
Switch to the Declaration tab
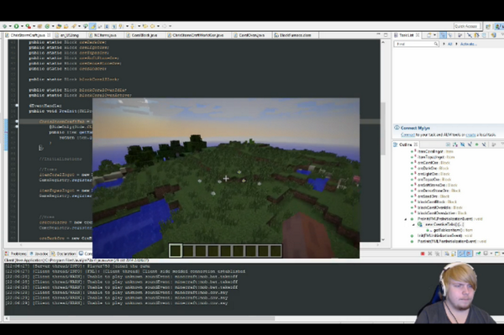click(64, 254)
